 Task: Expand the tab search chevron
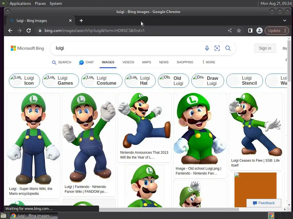(x=285, y=21)
